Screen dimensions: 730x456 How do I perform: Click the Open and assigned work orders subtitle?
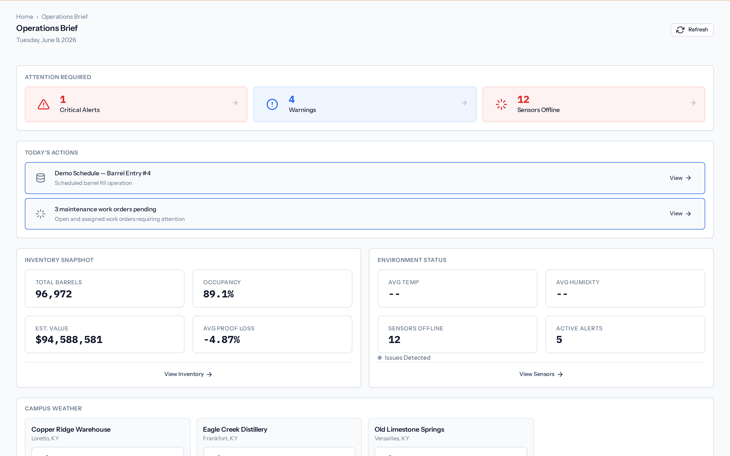click(120, 219)
